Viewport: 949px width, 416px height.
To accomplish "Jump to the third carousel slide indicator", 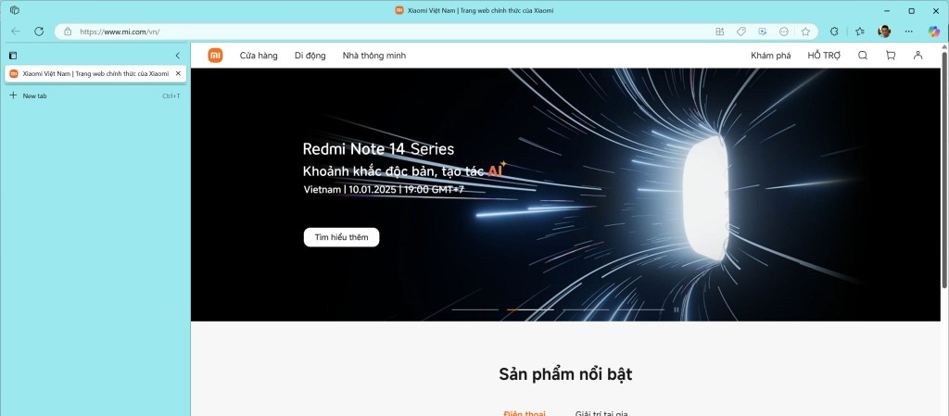I will [x=586, y=309].
